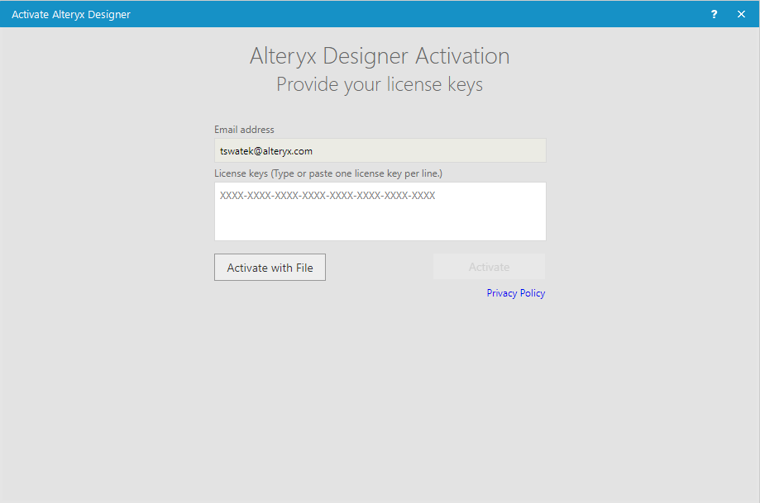The height and width of the screenshot is (503, 760).
Task: Click the Activate Alteryx Designer title bar text
Action: [70, 14]
